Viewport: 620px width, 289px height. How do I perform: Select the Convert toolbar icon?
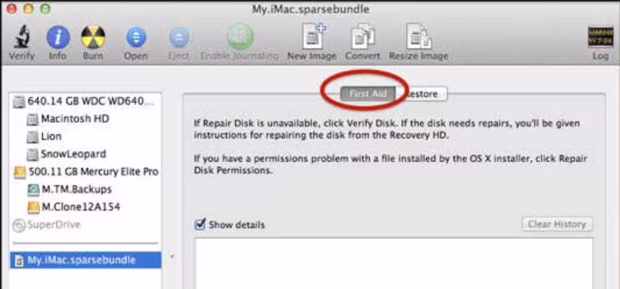click(362, 37)
